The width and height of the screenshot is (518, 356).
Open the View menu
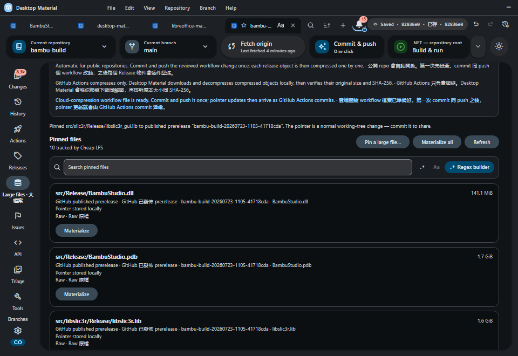[x=149, y=8]
